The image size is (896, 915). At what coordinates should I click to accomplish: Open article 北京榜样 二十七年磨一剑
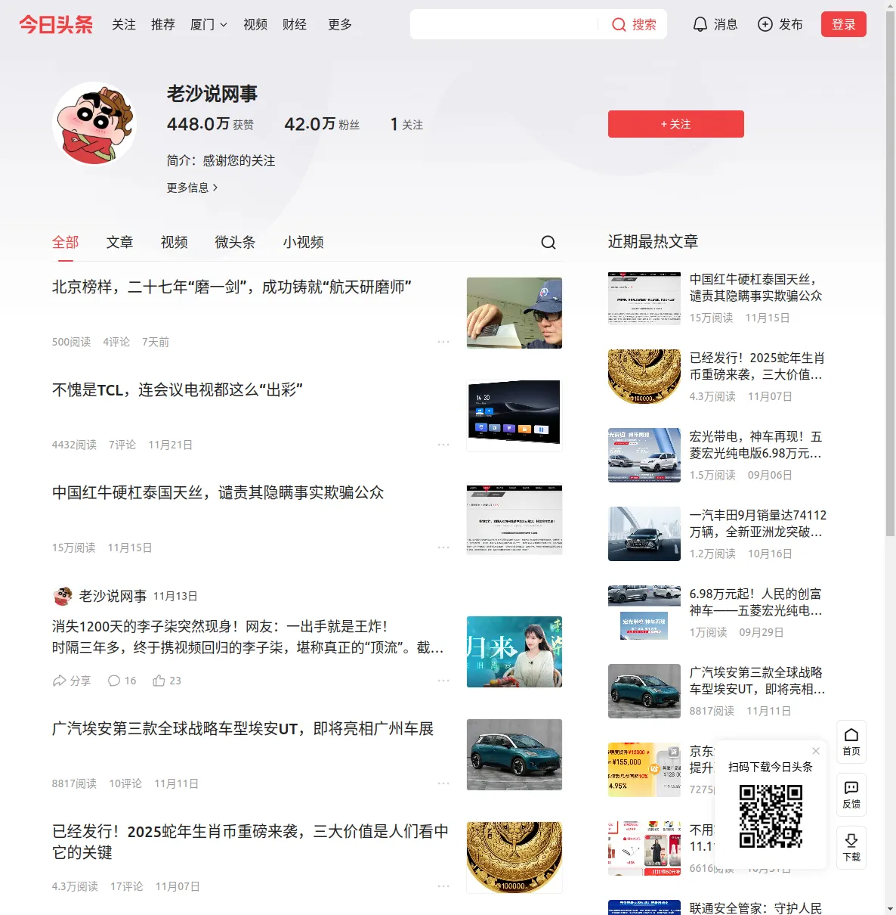pyautogui.click(x=232, y=287)
